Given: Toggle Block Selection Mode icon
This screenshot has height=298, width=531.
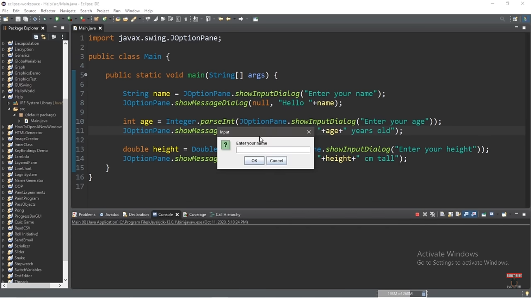Looking at the screenshot, I should point(178,19).
